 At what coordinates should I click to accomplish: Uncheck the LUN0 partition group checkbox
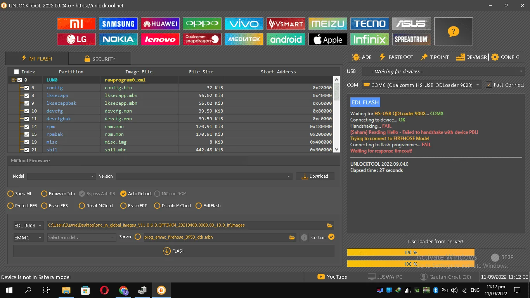tap(20, 80)
